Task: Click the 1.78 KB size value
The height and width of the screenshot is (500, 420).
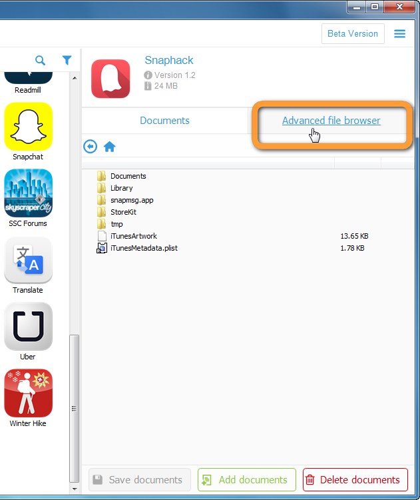Action: pos(352,248)
